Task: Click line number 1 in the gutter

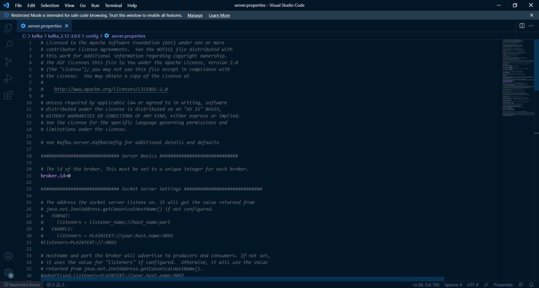Action: 30,43
